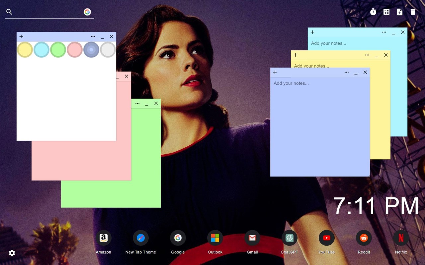Image resolution: width=425 pixels, height=265 pixels.
Task: Go to the Reddit shortcut
Action: pos(364,238)
